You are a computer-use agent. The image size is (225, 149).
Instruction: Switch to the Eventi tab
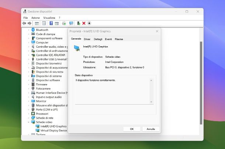[108, 39]
